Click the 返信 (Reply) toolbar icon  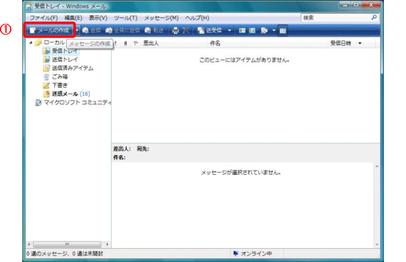91,30
